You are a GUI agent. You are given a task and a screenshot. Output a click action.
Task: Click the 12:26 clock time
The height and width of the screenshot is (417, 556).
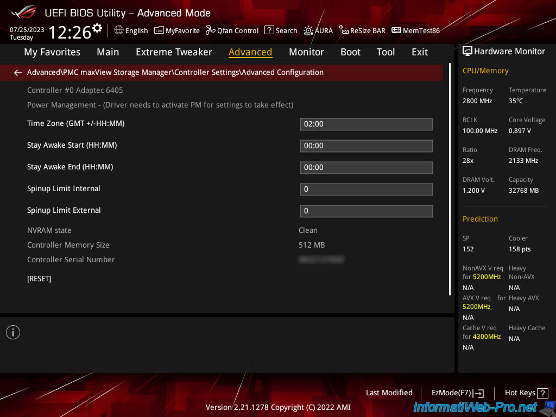70,32
